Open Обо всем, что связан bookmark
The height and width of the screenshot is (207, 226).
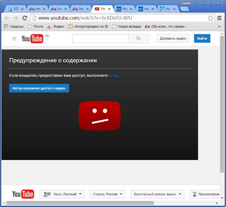[166, 26]
